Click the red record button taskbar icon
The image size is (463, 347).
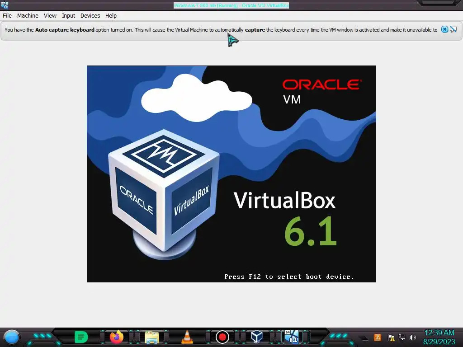click(222, 337)
